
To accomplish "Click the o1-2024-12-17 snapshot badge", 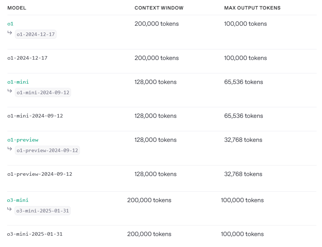I will pyautogui.click(x=36, y=34).
